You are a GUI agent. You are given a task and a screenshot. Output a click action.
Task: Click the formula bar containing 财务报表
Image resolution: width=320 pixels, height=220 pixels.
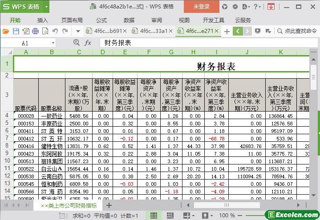coord(208,43)
